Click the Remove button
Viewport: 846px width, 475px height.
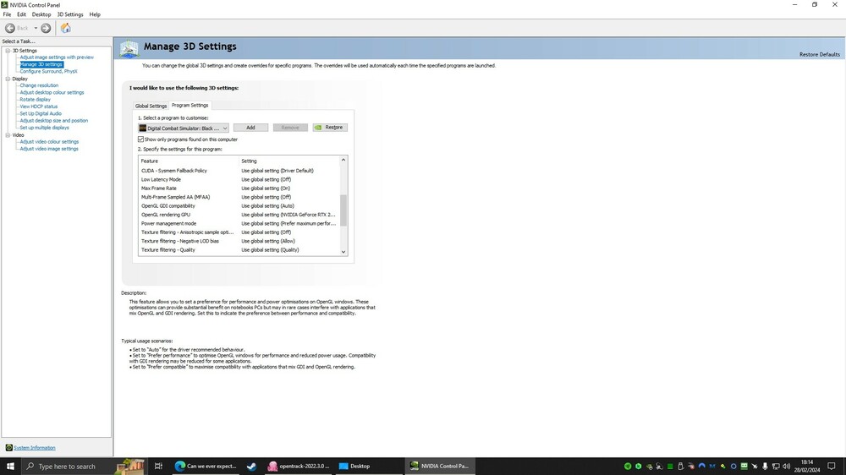[290, 128]
